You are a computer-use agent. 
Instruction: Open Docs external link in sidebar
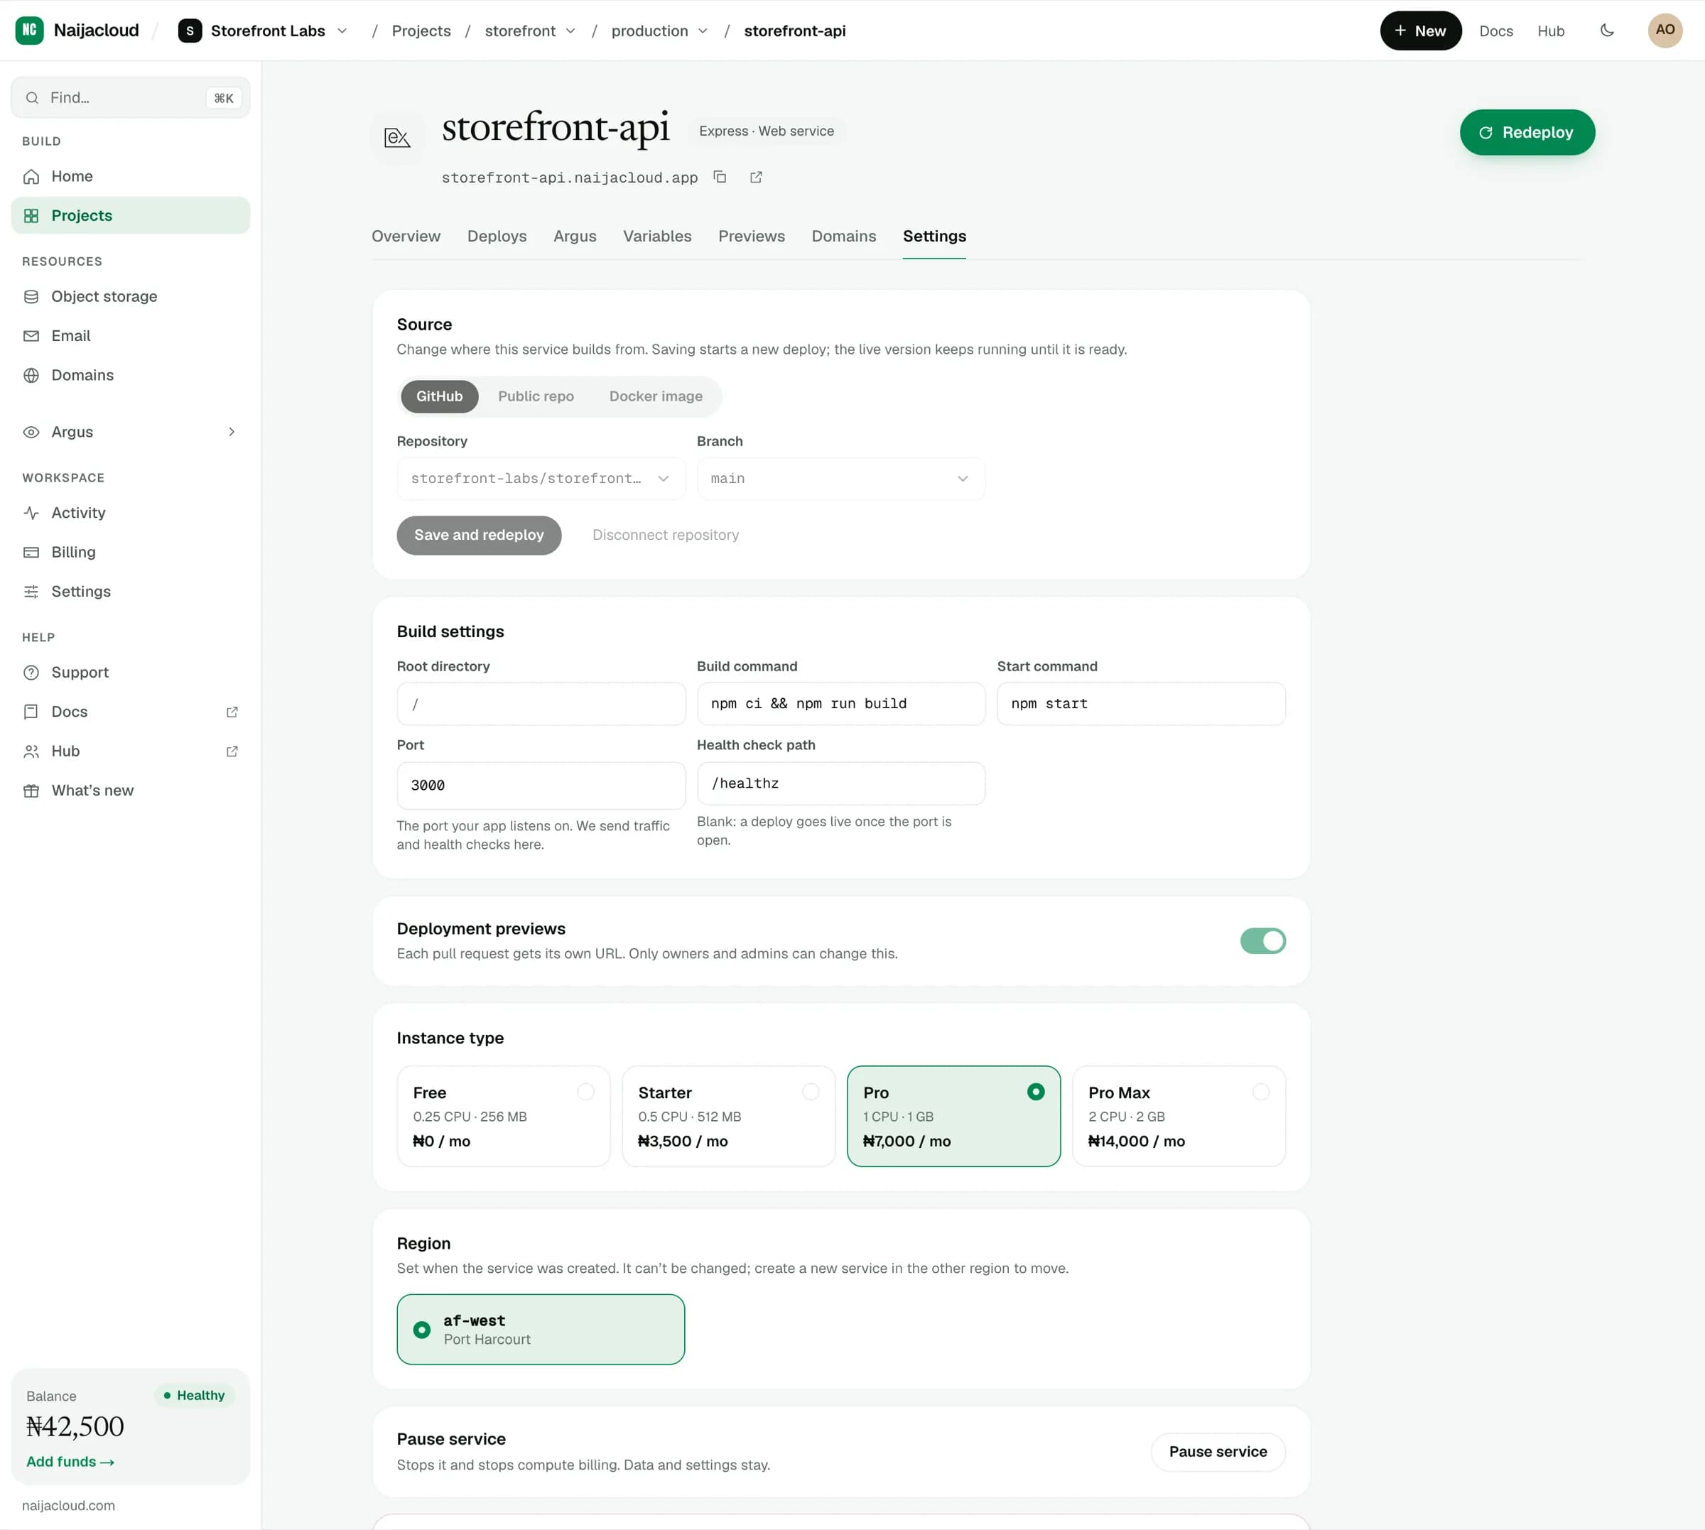click(x=130, y=712)
